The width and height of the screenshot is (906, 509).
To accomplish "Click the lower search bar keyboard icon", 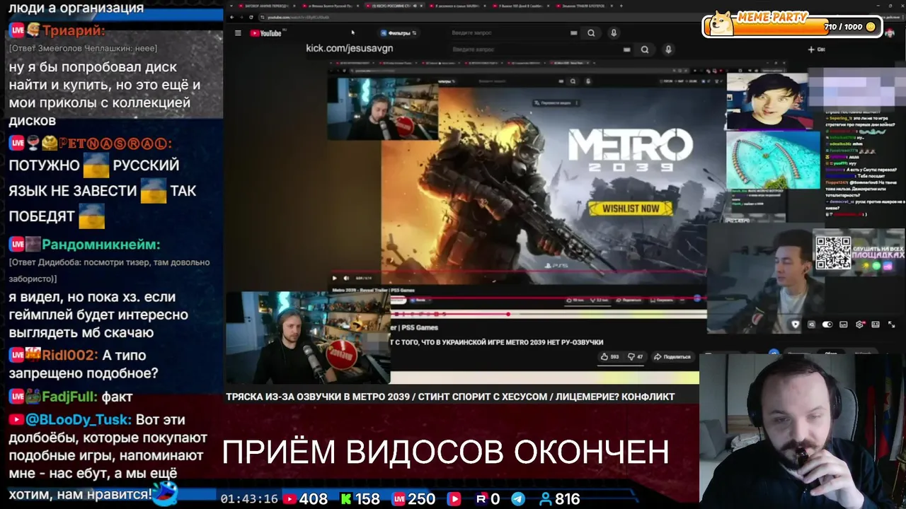I will point(626,50).
